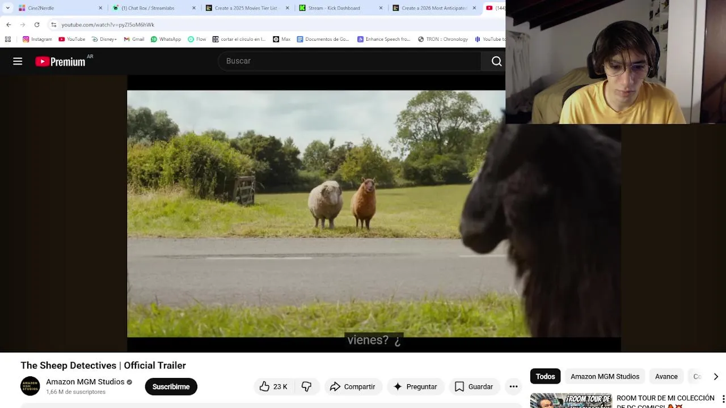Screen dimensions: 726x408
Task: Open TRON :: Chronology bookmark
Action: [443, 39]
